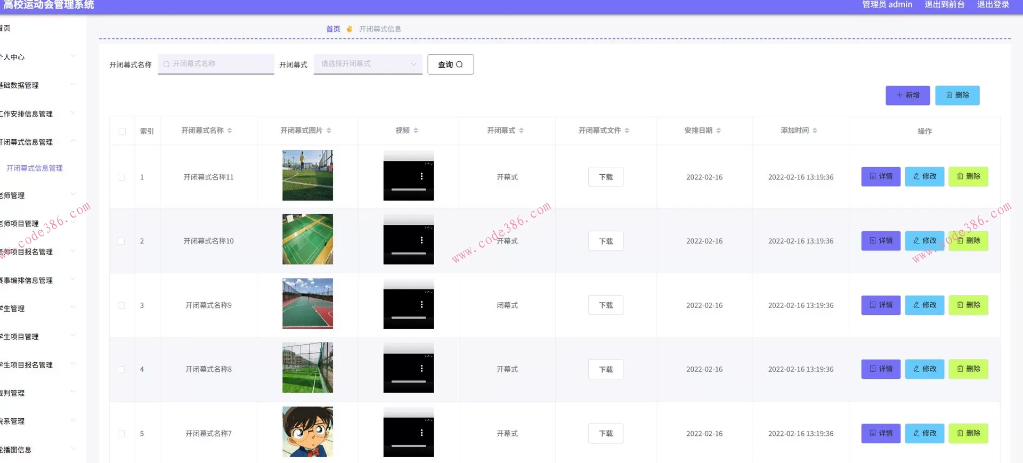Click the 新增 add button
1023x463 pixels.
coord(908,95)
